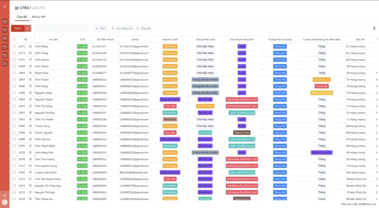The width and height of the screenshot is (379, 208).
Task: Expand the row arrow beside 75 Hùng Vương
Action: tap(377, 92)
